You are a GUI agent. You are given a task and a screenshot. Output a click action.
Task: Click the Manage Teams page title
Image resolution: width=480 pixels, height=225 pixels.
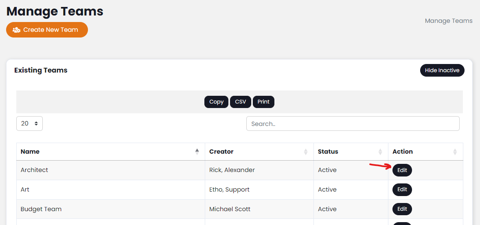pyautogui.click(x=55, y=11)
